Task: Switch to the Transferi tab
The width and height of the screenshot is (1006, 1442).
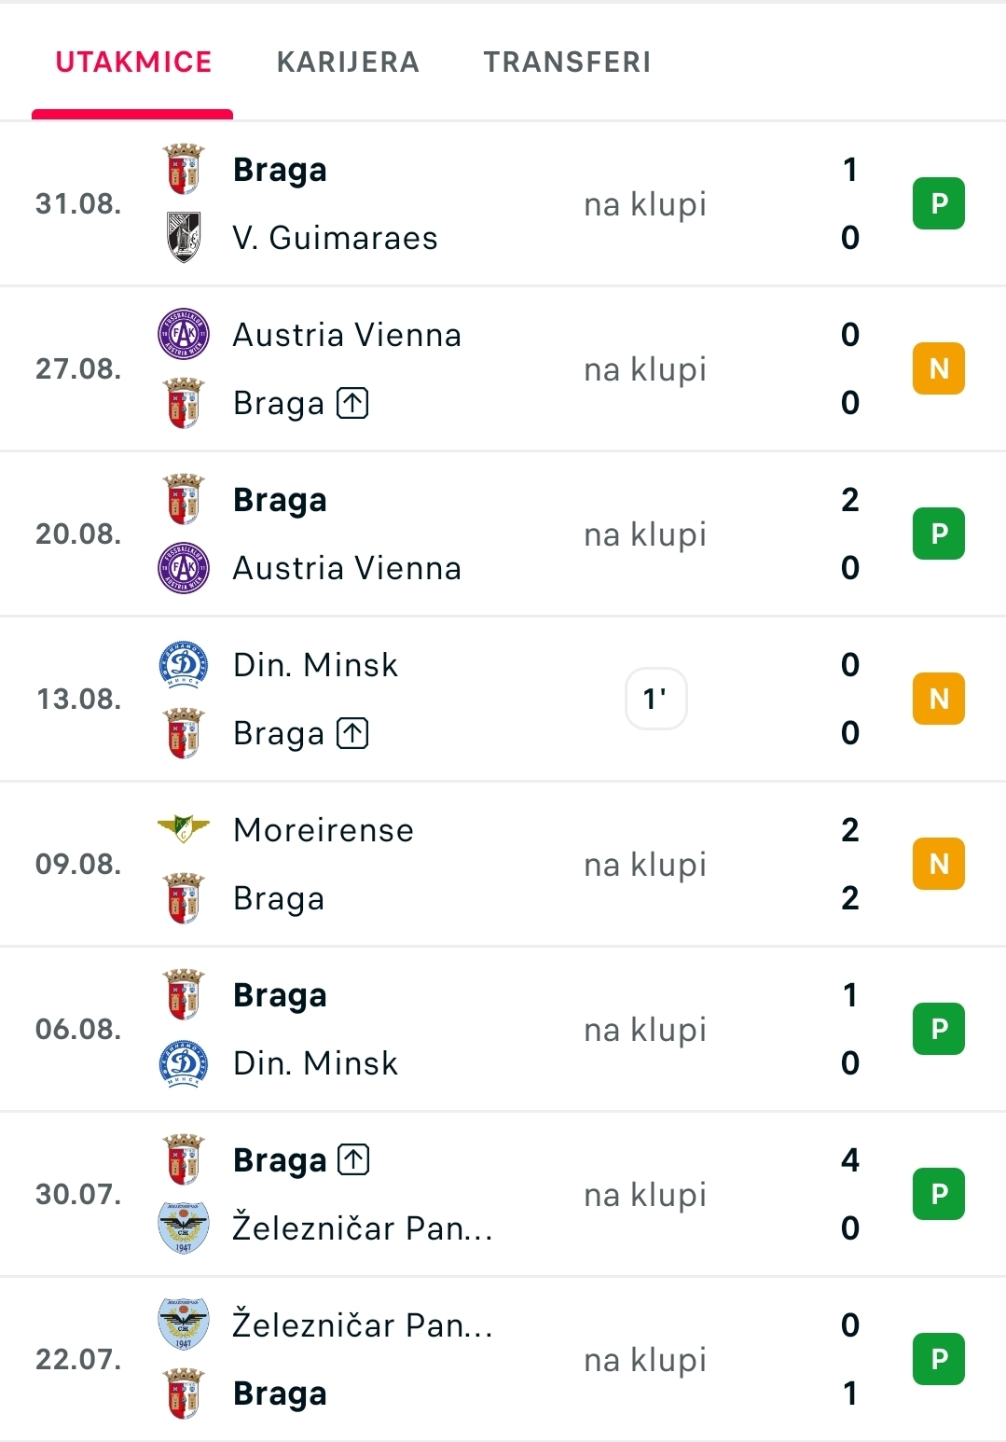Action: point(567,62)
